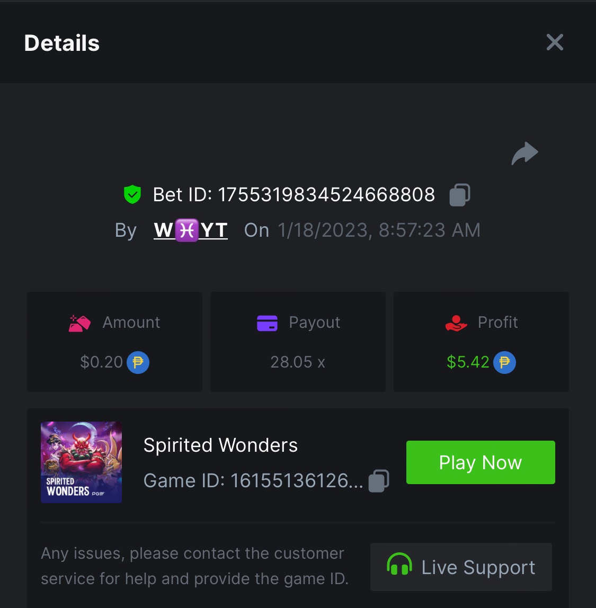
Task: Click the share arrow icon
Action: [524, 154]
